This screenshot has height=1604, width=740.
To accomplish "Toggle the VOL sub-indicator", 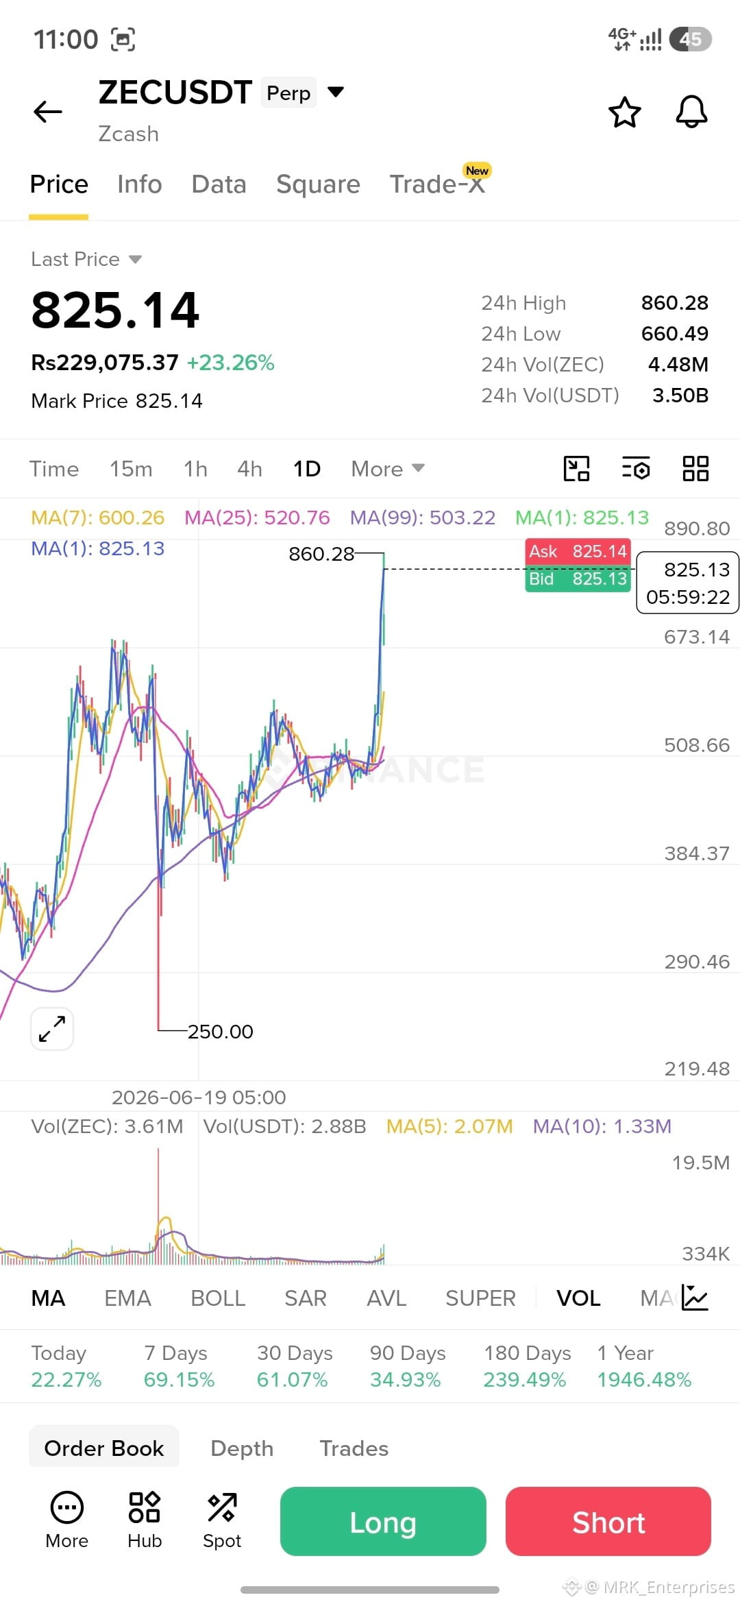I will 578,1298.
